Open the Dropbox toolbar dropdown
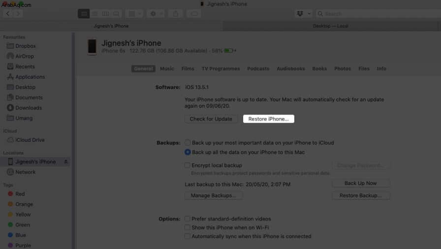The height and width of the screenshot is (249, 441). click(303, 13)
